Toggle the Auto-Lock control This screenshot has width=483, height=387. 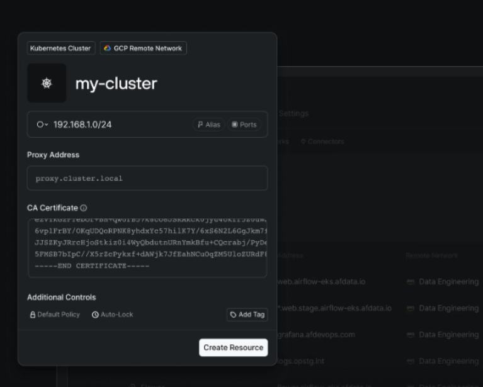tap(113, 315)
